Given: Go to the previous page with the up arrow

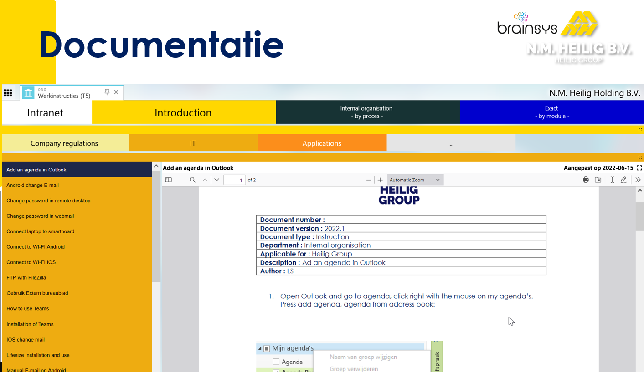Looking at the screenshot, I should (x=205, y=180).
